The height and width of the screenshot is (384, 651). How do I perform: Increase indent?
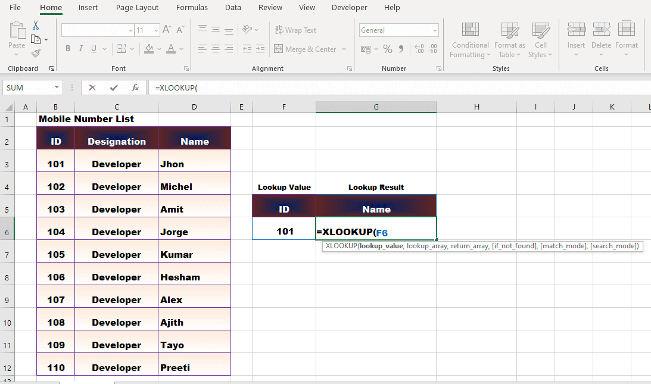260,49
